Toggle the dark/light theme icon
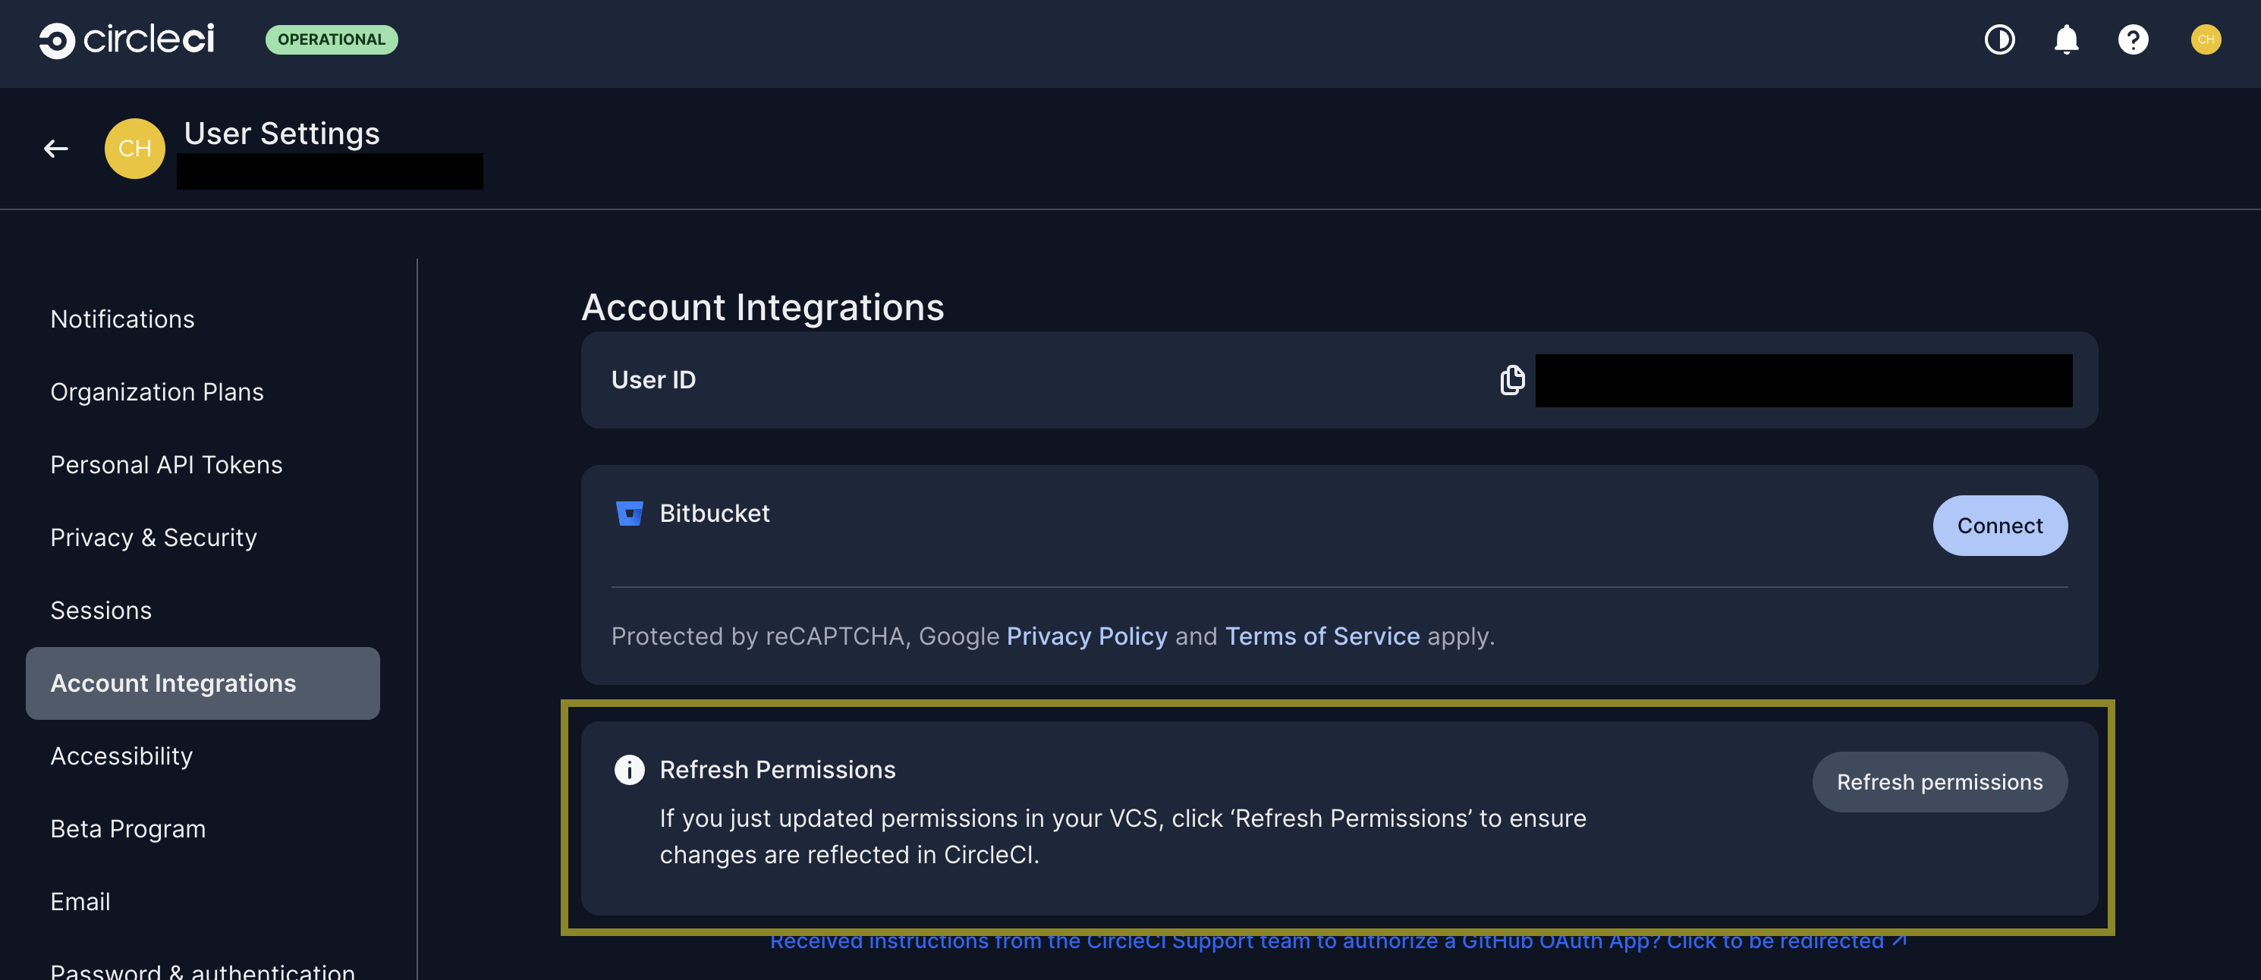Screen dimensions: 2261x980 (x=1999, y=39)
